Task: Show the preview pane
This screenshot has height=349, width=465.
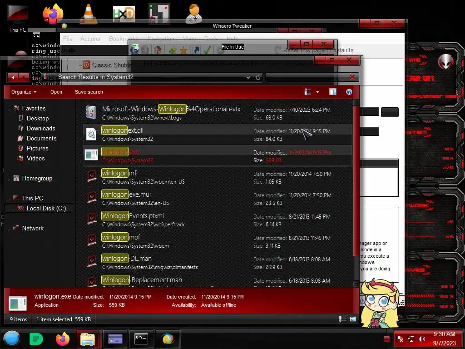Action: 333,92
